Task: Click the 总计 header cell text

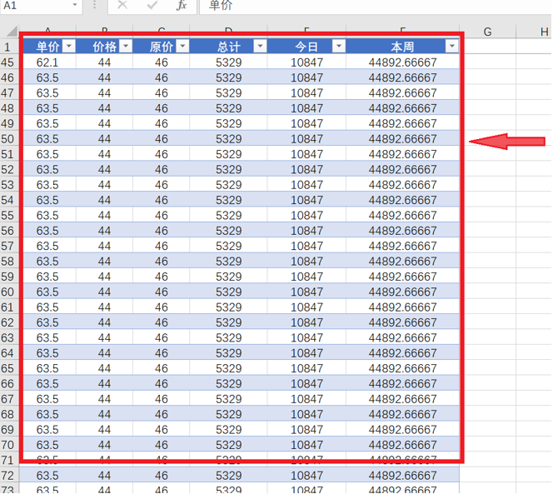Action: (228, 47)
